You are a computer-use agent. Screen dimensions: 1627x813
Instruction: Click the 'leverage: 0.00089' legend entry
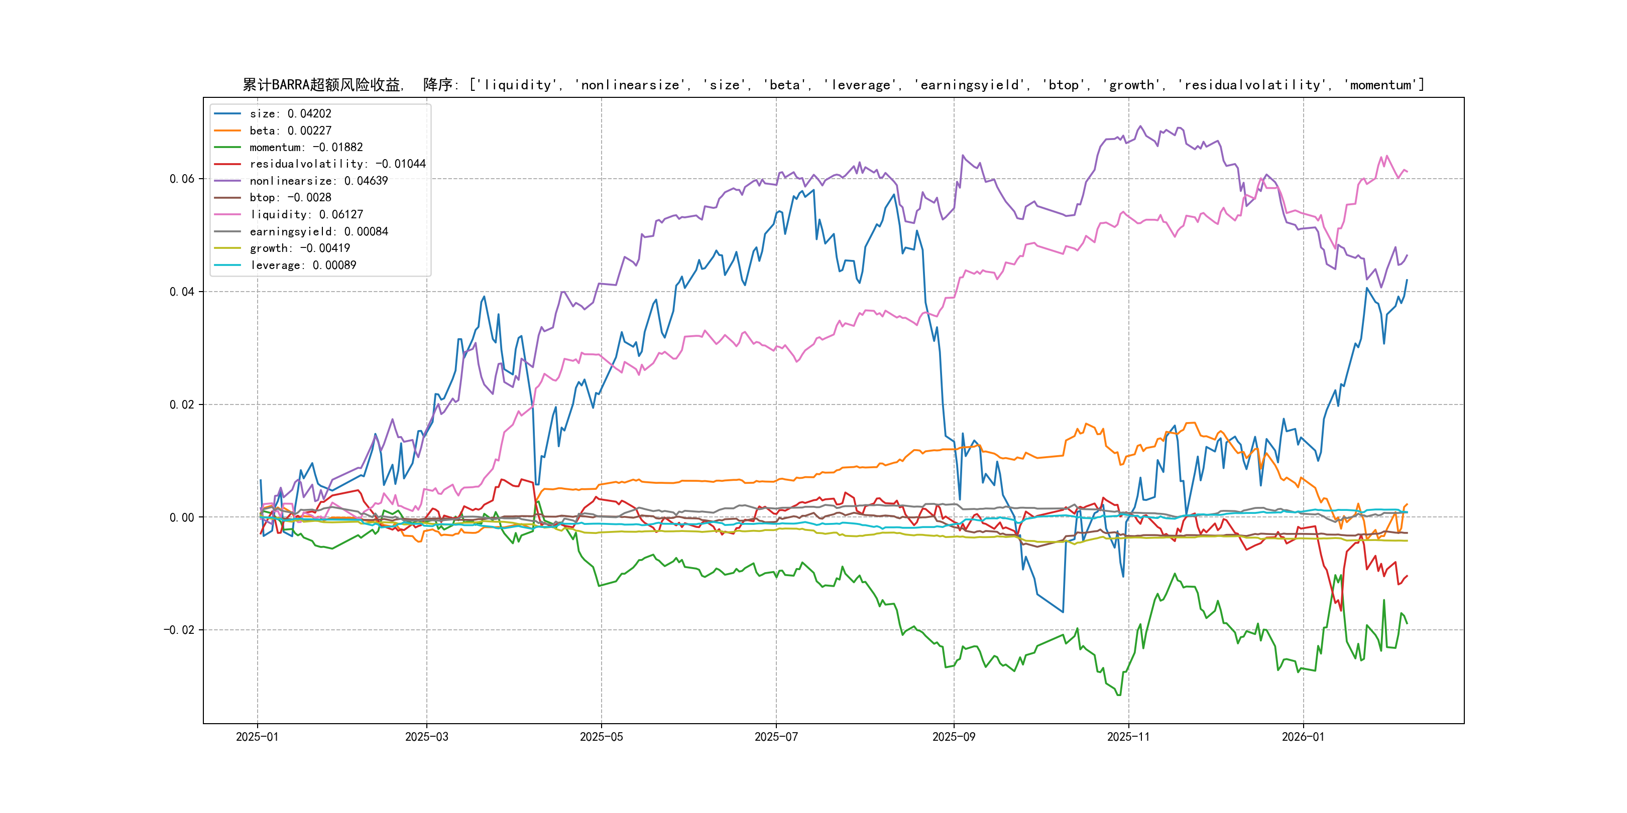[302, 265]
